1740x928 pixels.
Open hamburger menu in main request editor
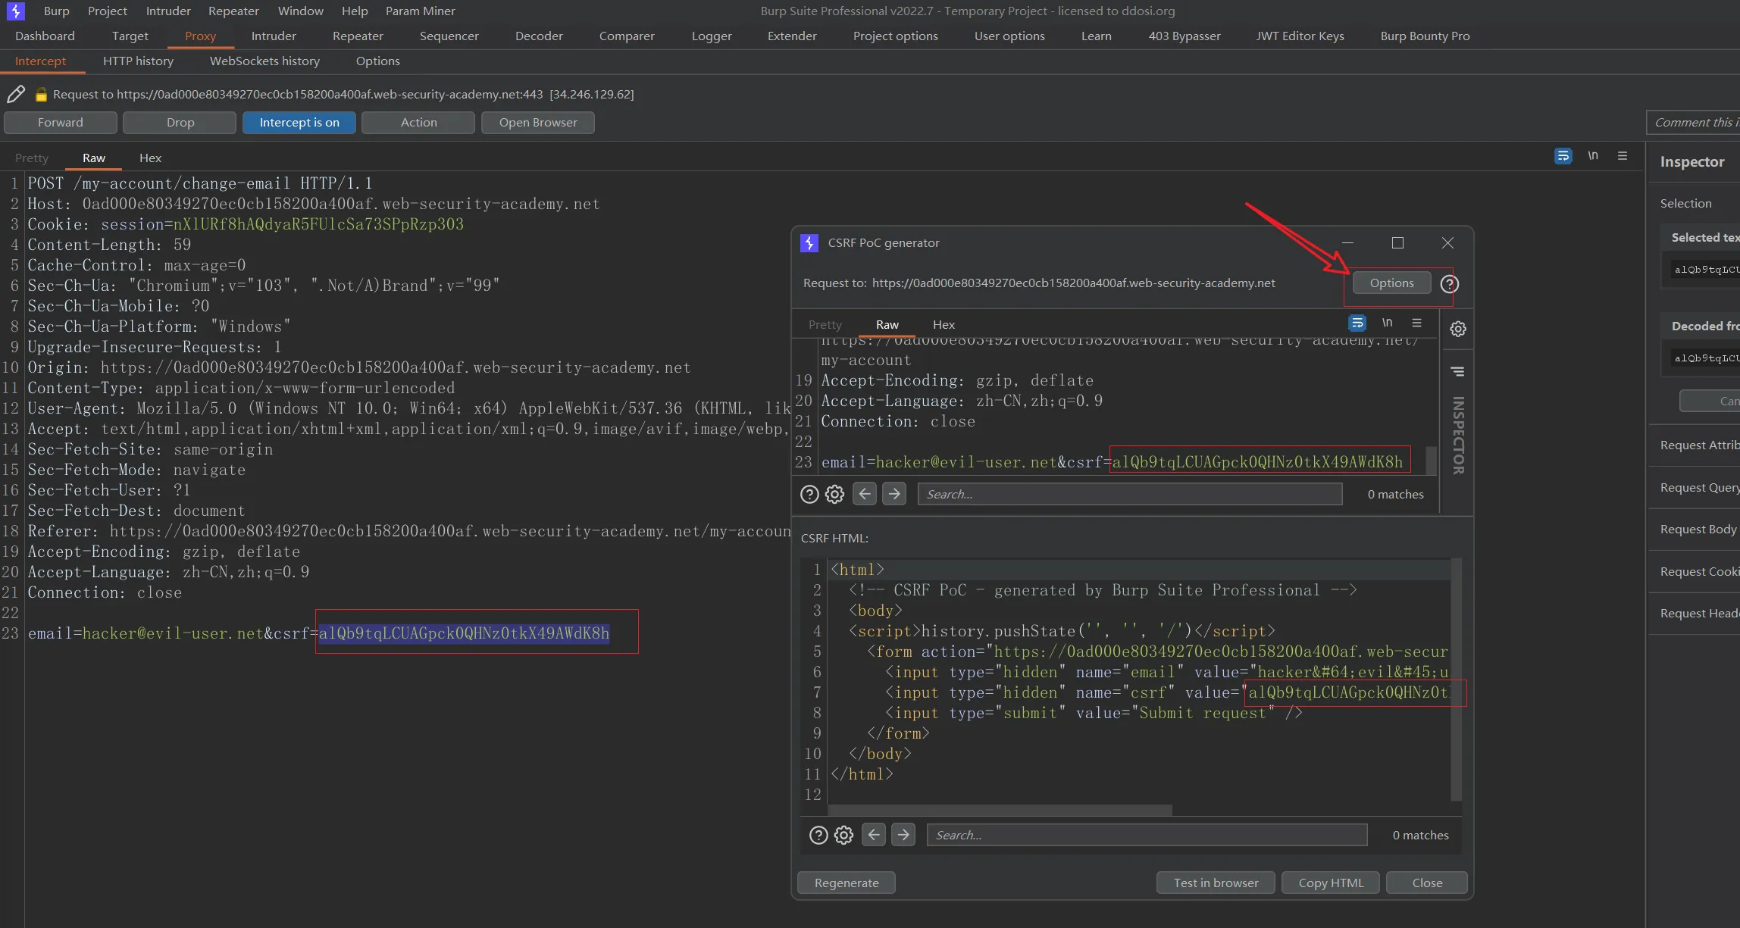(1623, 156)
